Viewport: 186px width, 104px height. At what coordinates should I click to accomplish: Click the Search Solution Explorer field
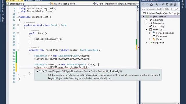158,9
